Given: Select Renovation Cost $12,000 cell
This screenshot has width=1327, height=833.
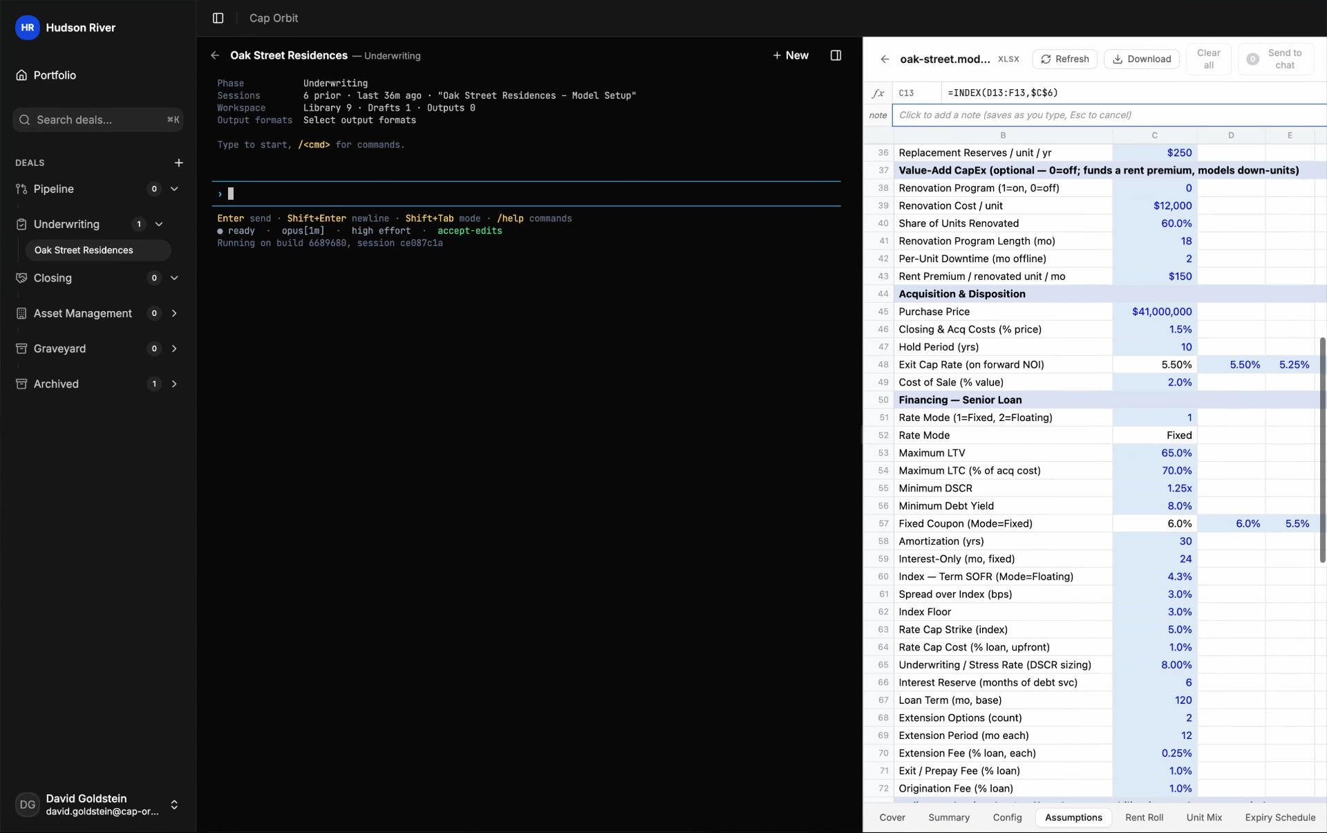Looking at the screenshot, I should click(1154, 205).
